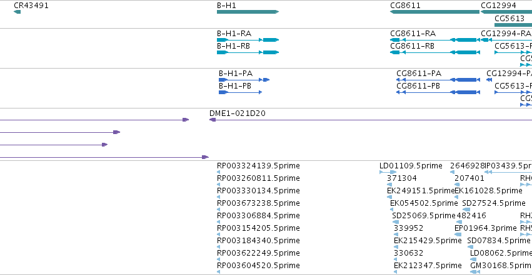Open EST label EK215429.5prime

pyautogui.click(x=428, y=241)
